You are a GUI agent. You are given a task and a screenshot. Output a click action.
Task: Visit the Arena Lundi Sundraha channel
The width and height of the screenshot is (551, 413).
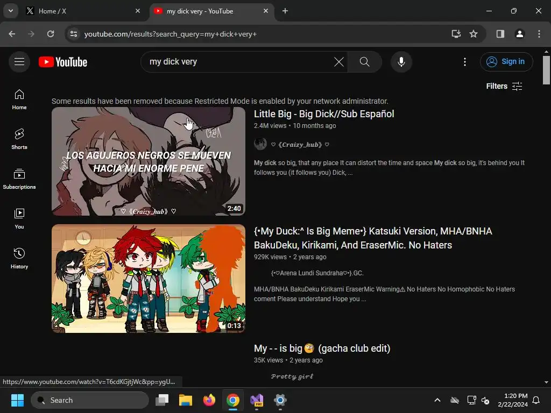coord(317,273)
